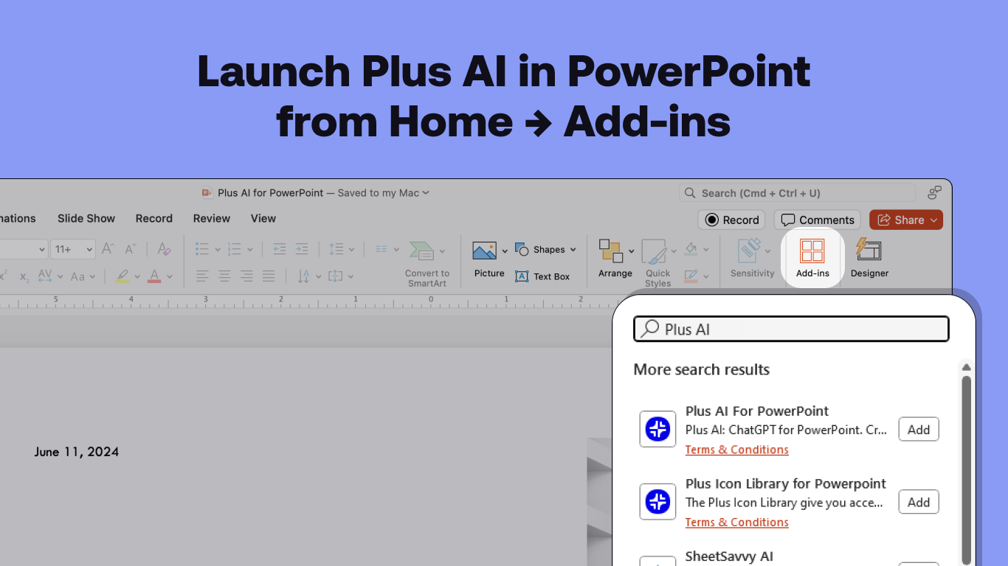The width and height of the screenshot is (1008, 566).
Task: Align text right
Action: [x=246, y=276]
